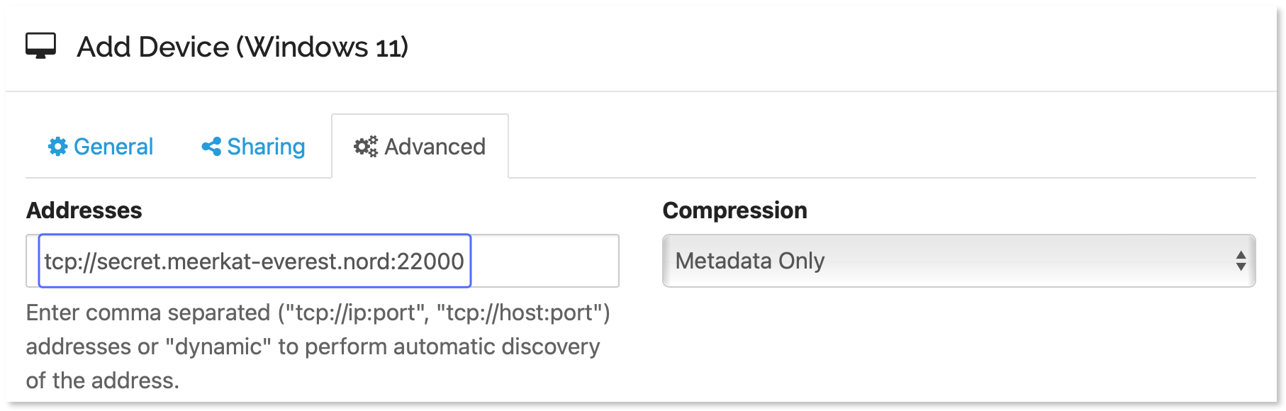The image size is (1286, 411).
Task: Click the Compression section heading
Action: click(x=735, y=210)
